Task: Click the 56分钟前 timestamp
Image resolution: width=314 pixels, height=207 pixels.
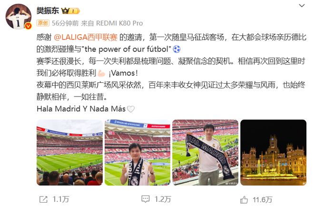Action: 65,23
